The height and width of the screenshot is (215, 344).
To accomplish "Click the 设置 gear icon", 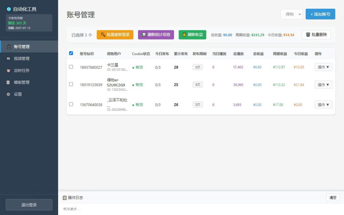I will click(x=8, y=94).
